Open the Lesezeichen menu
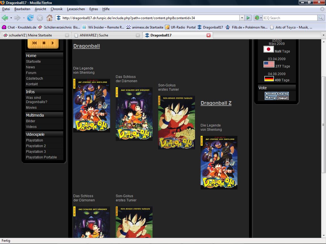 click(76, 9)
